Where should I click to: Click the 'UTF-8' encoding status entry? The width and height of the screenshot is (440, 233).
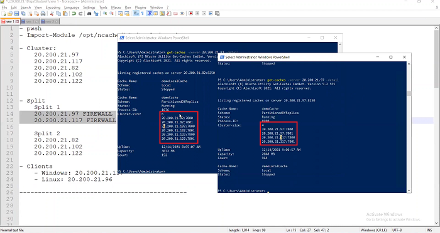click(397, 230)
